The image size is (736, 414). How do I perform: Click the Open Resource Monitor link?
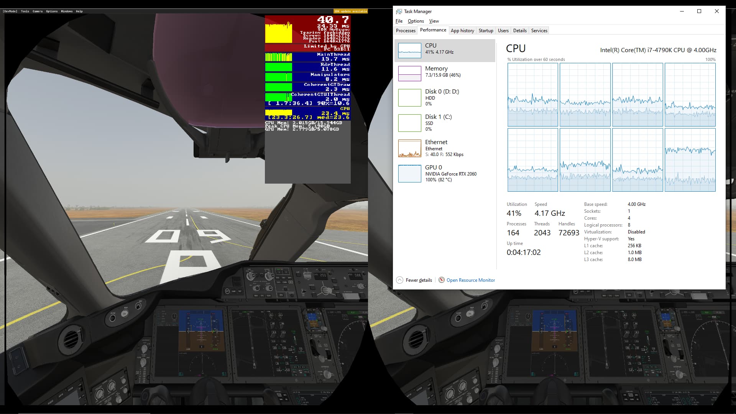[x=470, y=280]
